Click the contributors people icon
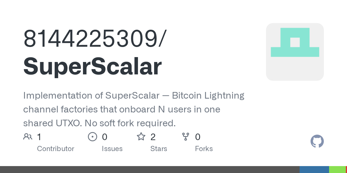Viewport: 347px width, 173px height. [x=28, y=137]
